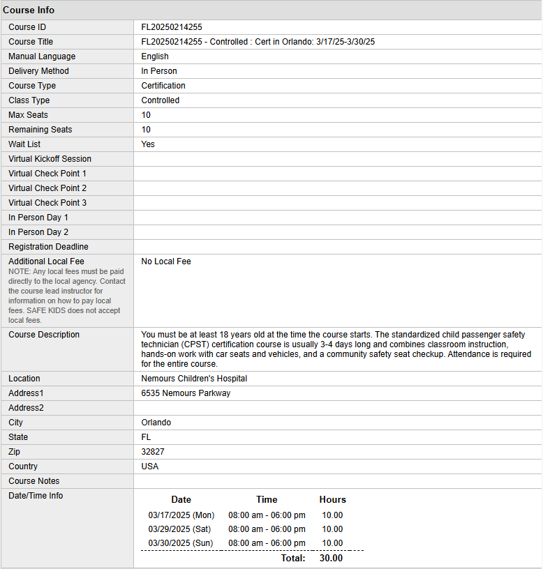The image size is (543, 569).
Task: Click the 'Course Title' label
Action: pyautogui.click(x=31, y=42)
